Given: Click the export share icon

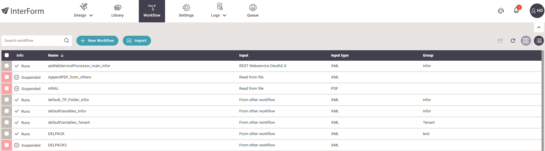Looking at the screenshot, I should 500,41.
